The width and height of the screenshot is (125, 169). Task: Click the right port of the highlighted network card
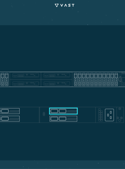[63, 111]
